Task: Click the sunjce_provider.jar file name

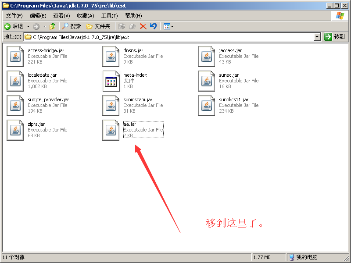Action: pyautogui.click(x=48, y=100)
